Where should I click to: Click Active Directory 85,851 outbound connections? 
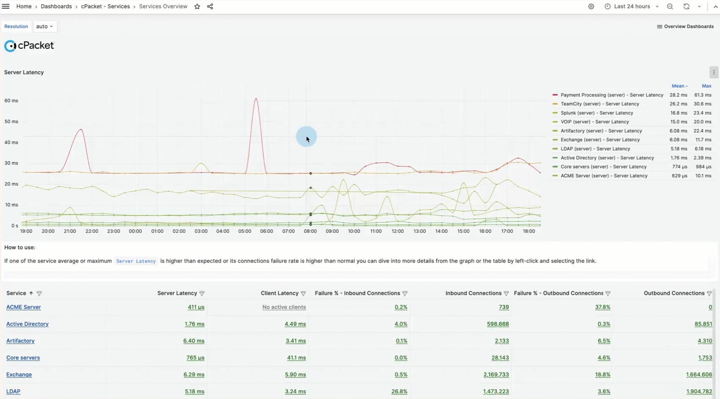coord(703,324)
